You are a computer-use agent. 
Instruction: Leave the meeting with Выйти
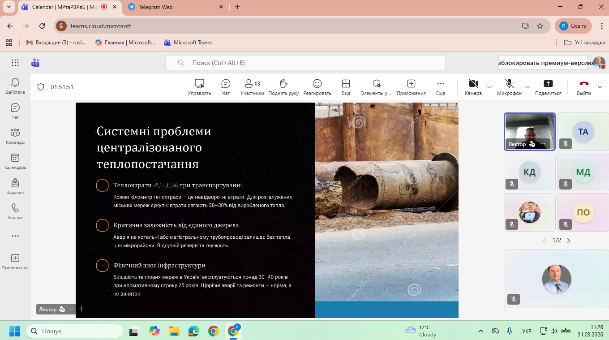pos(584,87)
